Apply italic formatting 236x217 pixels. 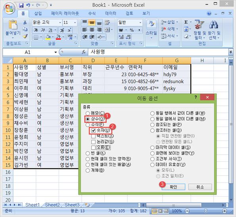[43, 30]
